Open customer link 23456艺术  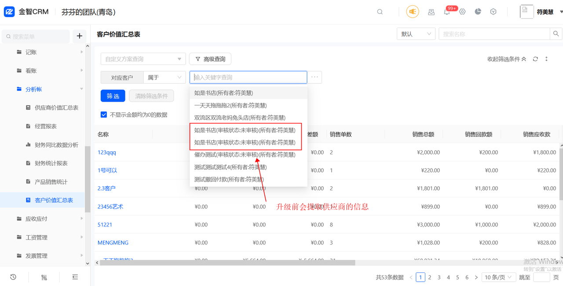point(110,207)
